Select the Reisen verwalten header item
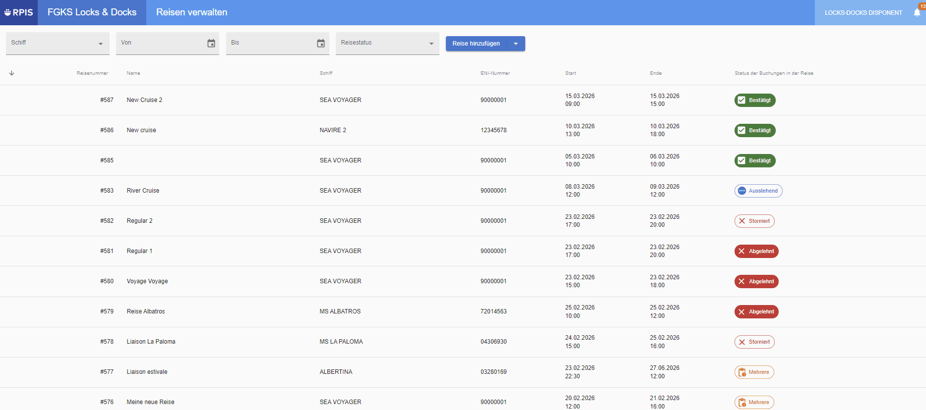This screenshot has width=926, height=410. pyautogui.click(x=191, y=12)
